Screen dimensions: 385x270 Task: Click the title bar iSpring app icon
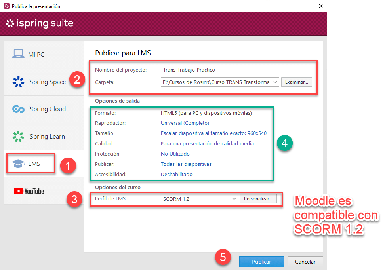click(x=7, y=6)
